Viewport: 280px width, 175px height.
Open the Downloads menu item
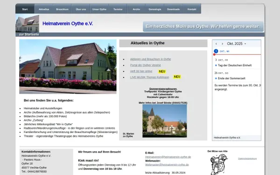[173, 9]
